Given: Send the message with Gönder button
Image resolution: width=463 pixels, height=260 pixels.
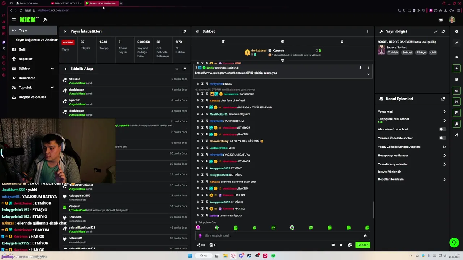Looking at the screenshot, I should (x=362, y=245).
